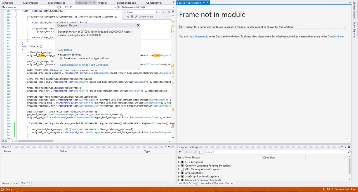This screenshot has width=358, height=192.
Task: Toggle C++ Exceptions checkbox
Action: pos(182,162)
